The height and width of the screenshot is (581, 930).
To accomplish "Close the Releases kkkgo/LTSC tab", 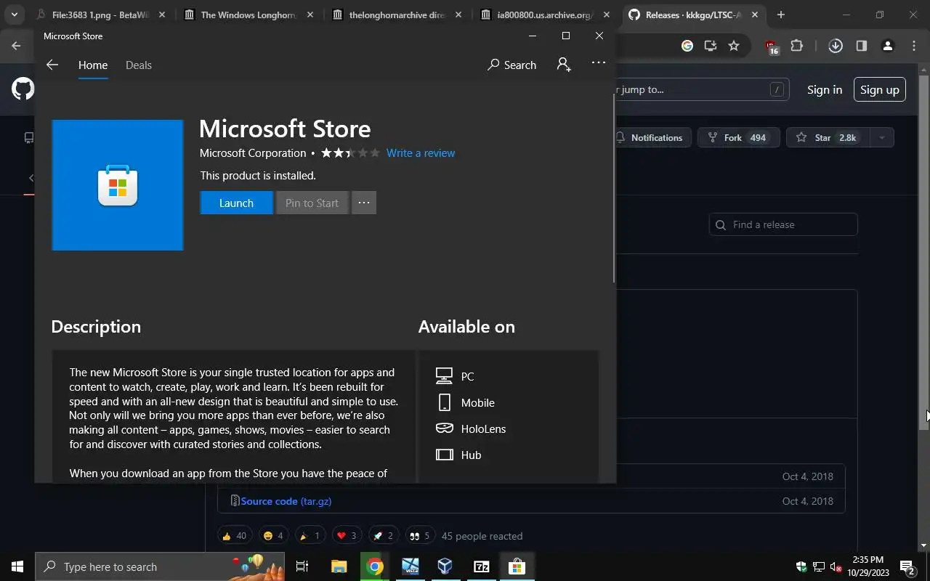I will 755,15.
